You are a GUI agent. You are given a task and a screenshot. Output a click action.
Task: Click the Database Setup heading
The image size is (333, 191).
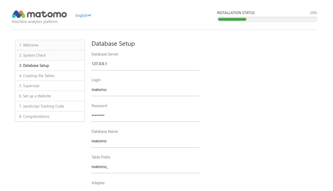(113, 43)
